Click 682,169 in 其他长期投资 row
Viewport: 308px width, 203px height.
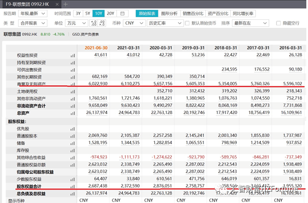100,77
